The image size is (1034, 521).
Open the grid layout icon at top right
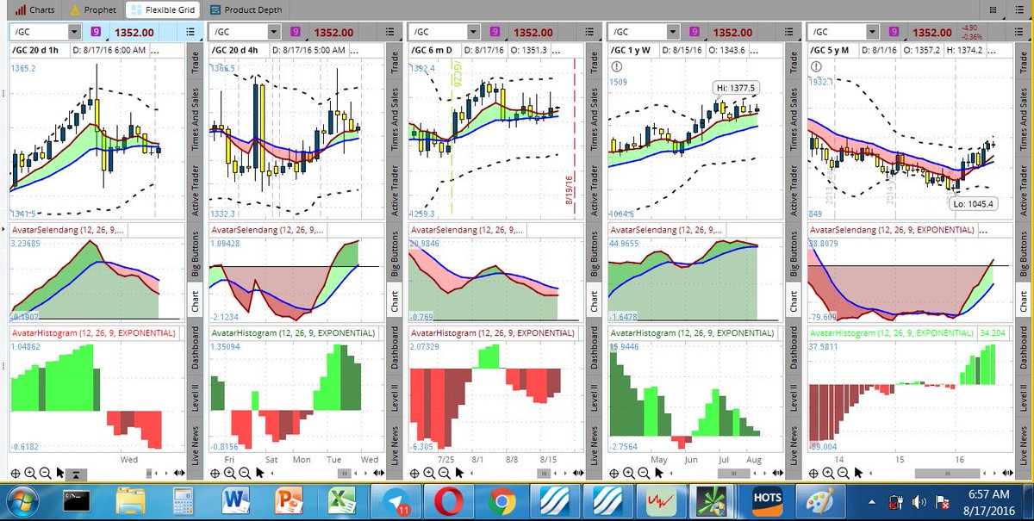[993, 10]
